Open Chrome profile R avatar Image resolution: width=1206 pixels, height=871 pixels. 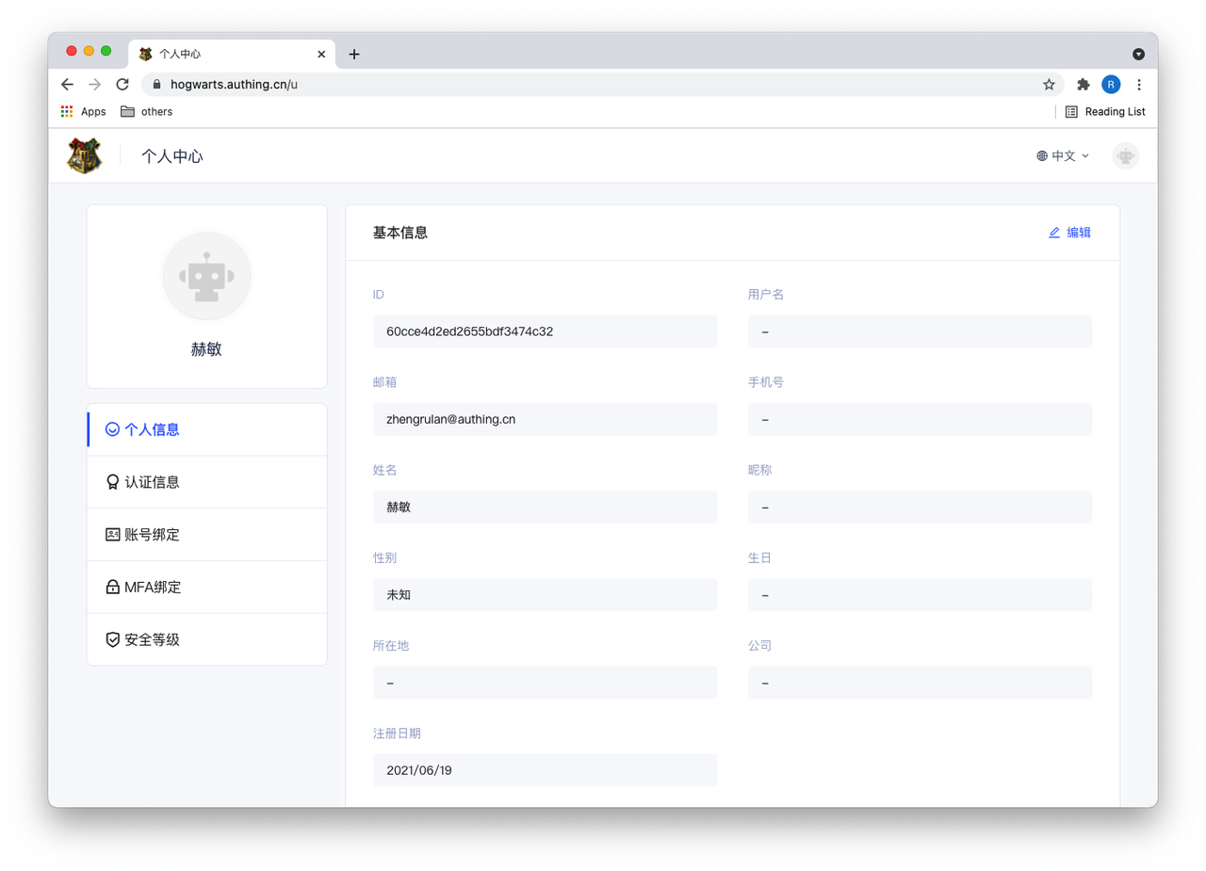coord(1111,84)
